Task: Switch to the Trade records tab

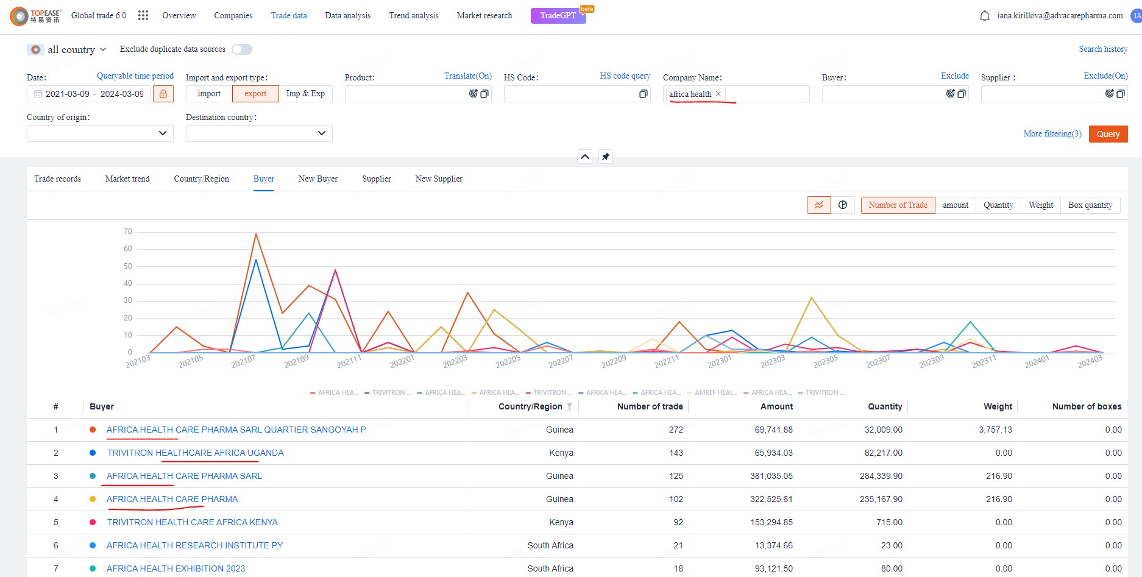Action: pyautogui.click(x=57, y=179)
